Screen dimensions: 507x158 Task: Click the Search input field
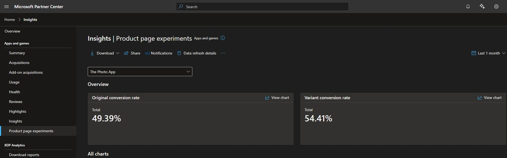pos(262,7)
